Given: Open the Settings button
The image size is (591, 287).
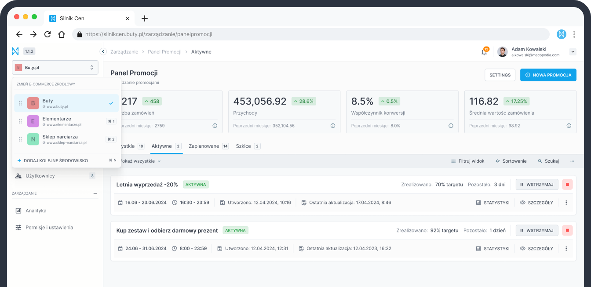Looking at the screenshot, I should click(500, 75).
